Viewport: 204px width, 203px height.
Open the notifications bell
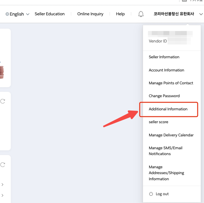tap(141, 14)
